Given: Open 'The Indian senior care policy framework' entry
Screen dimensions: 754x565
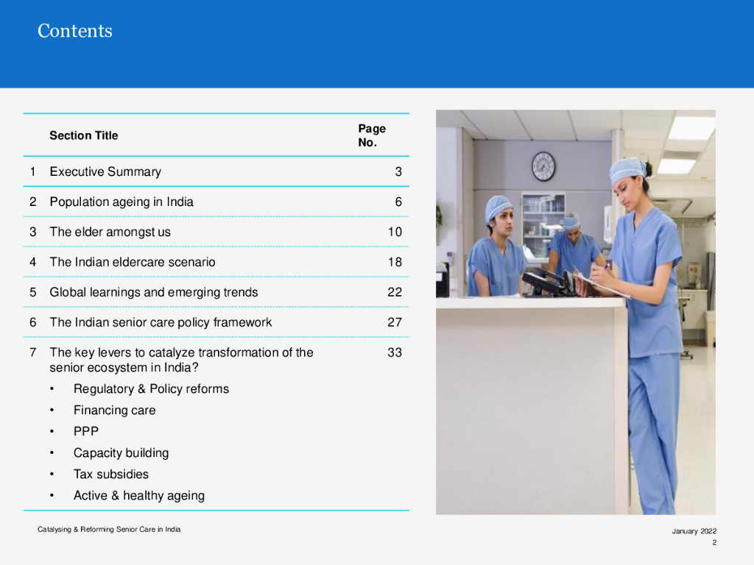Looking at the screenshot, I should tap(161, 322).
